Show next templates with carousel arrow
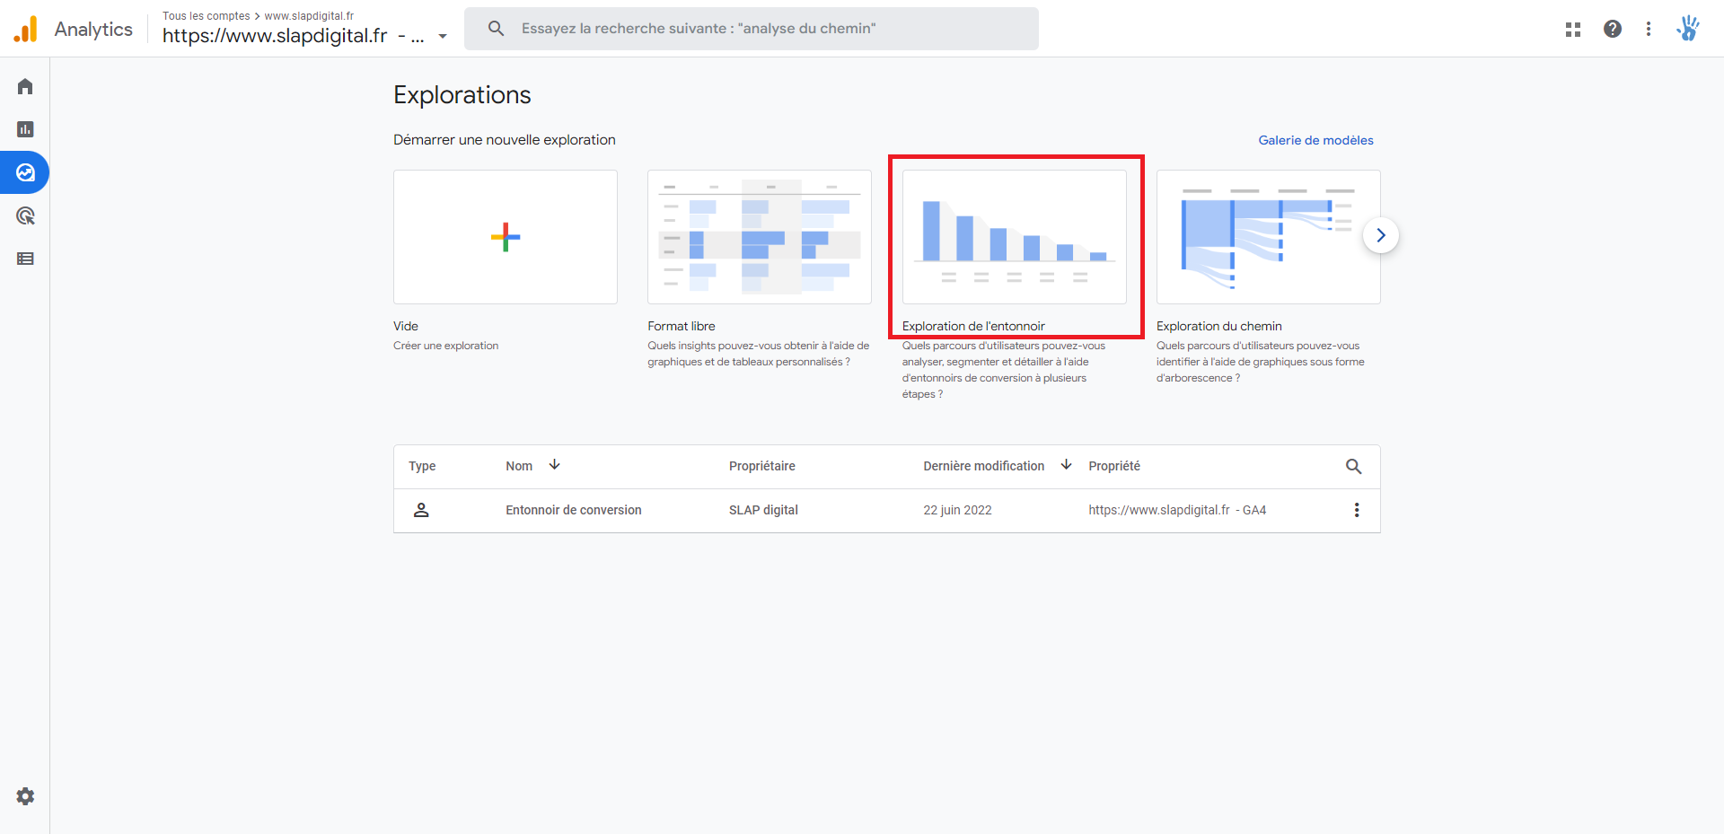 [1380, 235]
